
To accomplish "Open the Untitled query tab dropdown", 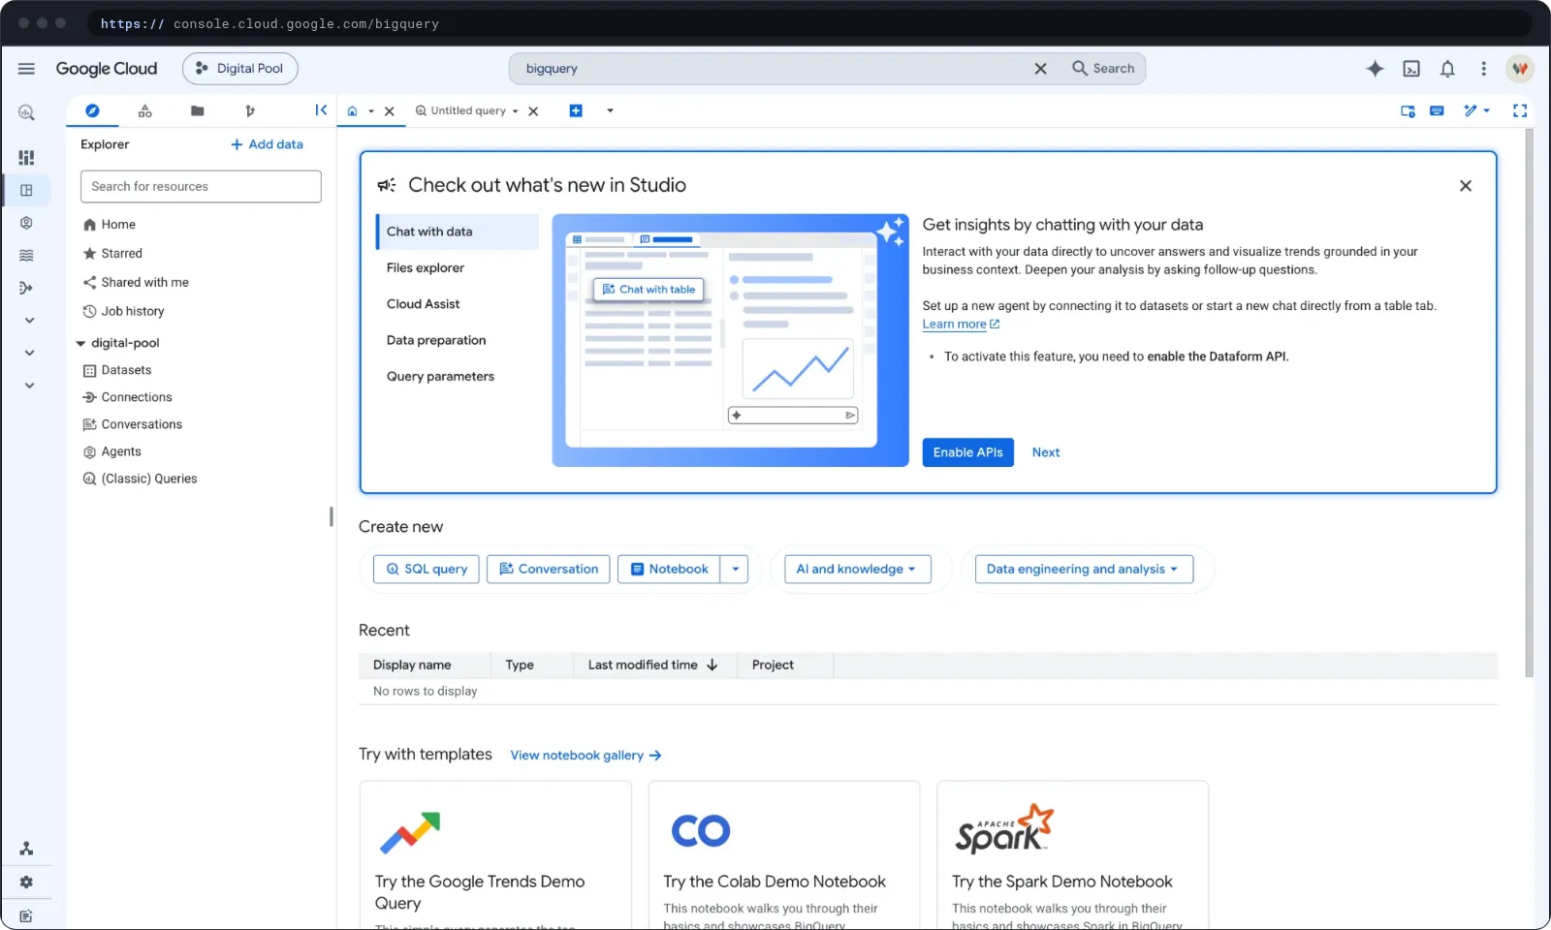I will click(x=515, y=111).
